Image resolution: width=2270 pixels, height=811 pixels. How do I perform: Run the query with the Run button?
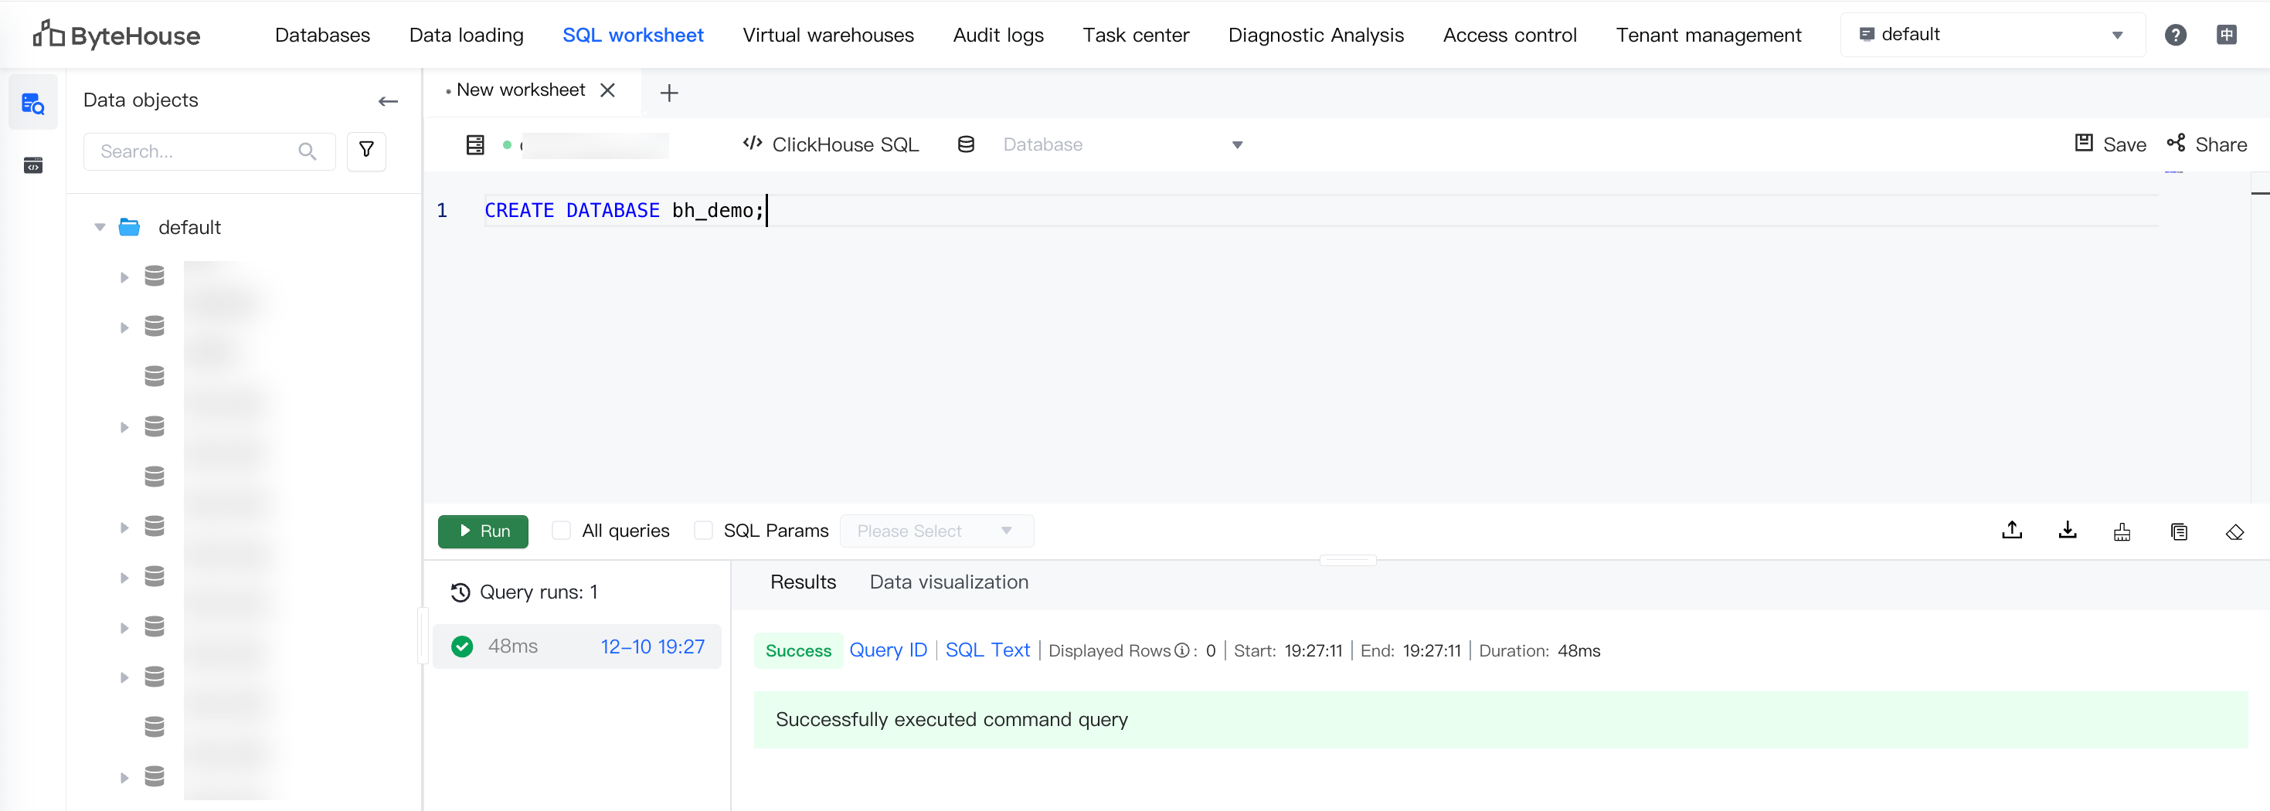[483, 531]
